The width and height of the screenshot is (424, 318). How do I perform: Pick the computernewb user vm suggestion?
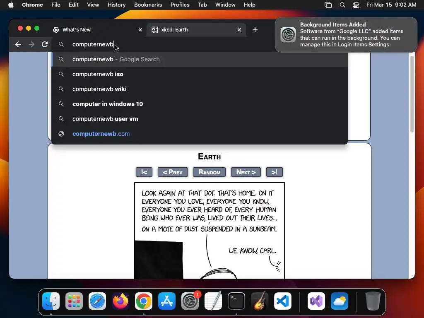click(x=200, y=119)
